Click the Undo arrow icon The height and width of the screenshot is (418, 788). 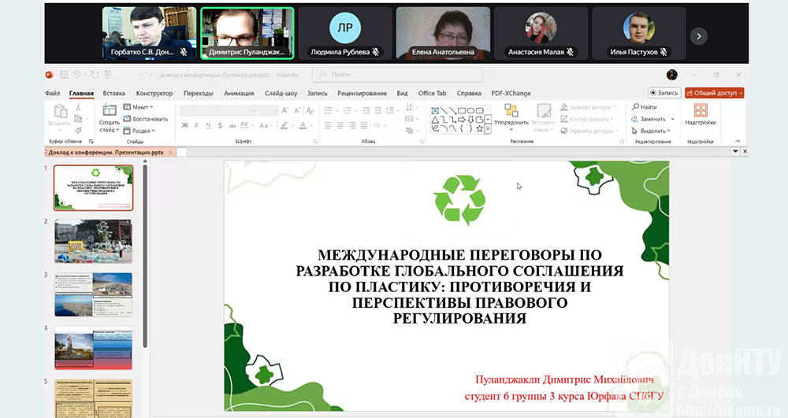click(77, 75)
